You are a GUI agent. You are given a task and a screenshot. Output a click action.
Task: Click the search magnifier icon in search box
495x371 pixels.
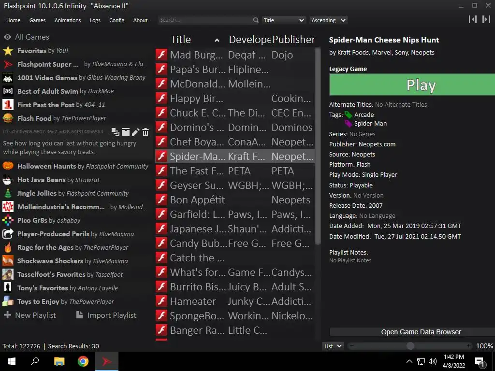tap(256, 20)
